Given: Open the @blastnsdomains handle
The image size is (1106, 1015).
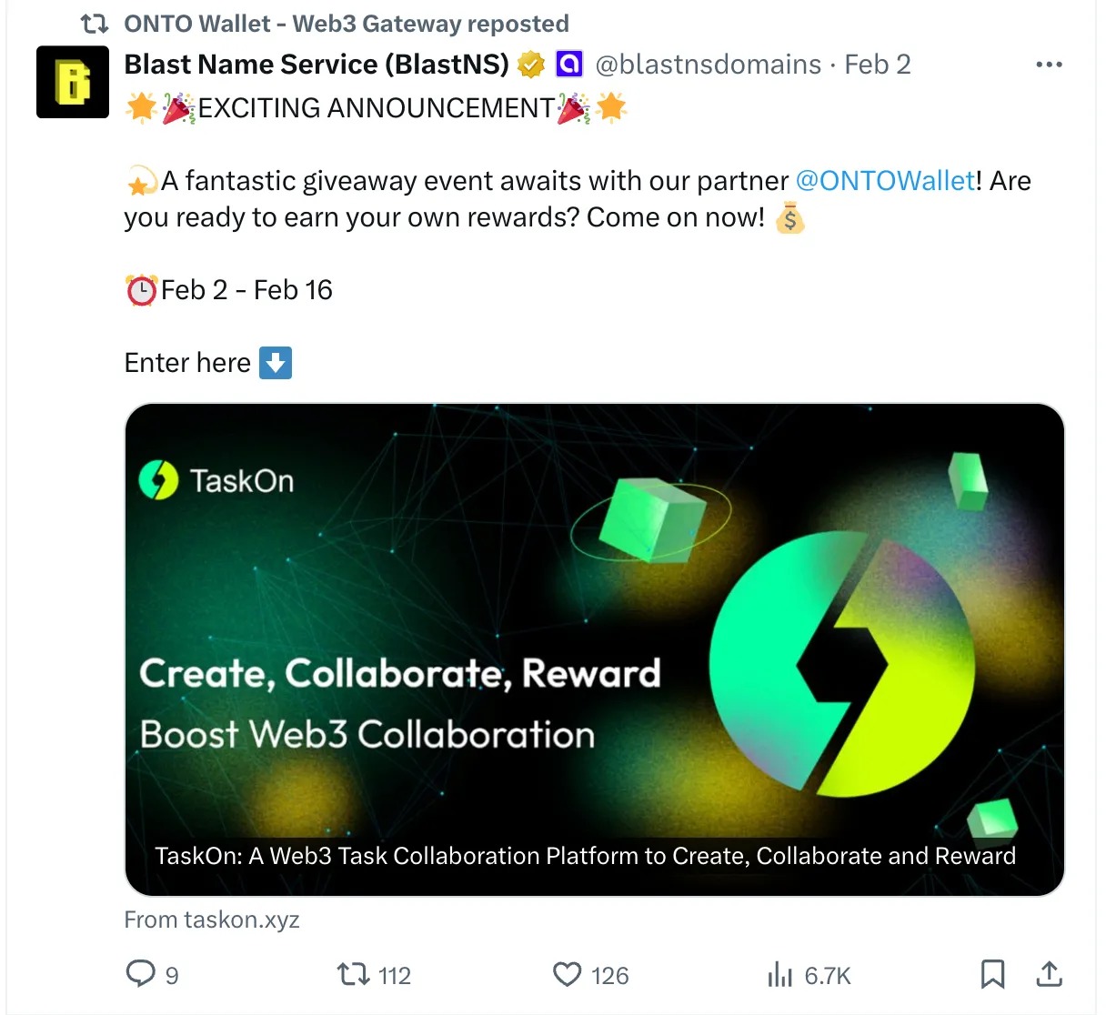Looking at the screenshot, I should [x=709, y=65].
